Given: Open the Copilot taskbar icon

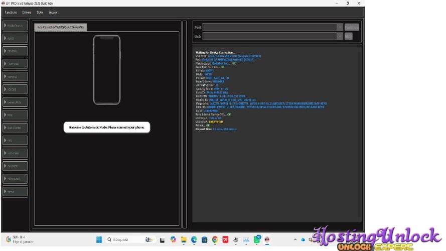Looking at the screenshot, I should click(x=173, y=239).
